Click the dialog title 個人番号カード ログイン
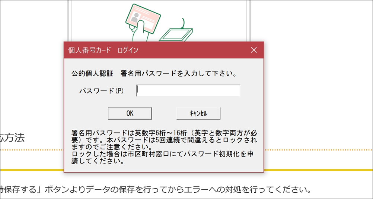373x199 pixels. (x=103, y=50)
